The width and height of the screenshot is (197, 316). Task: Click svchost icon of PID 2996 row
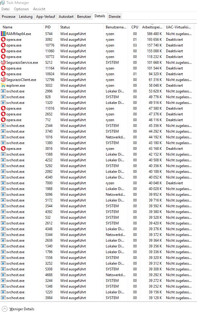(3, 91)
